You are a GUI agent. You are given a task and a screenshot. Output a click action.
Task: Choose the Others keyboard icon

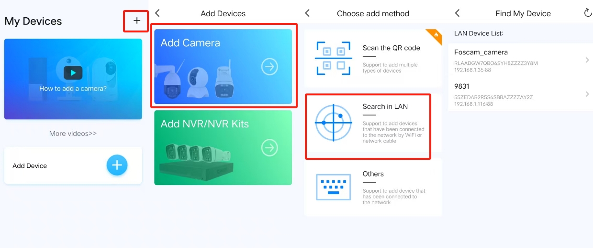pyautogui.click(x=334, y=187)
